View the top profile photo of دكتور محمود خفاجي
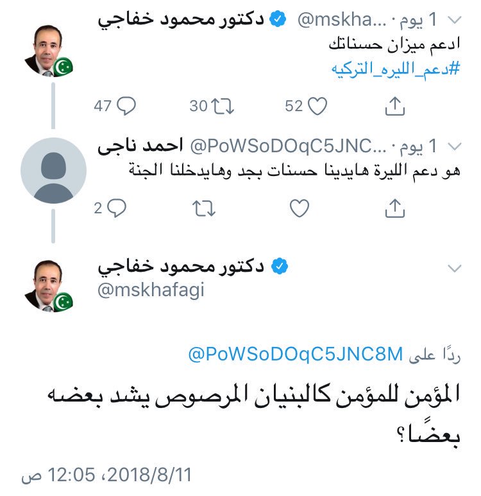 pyautogui.click(x=49, y=51)
